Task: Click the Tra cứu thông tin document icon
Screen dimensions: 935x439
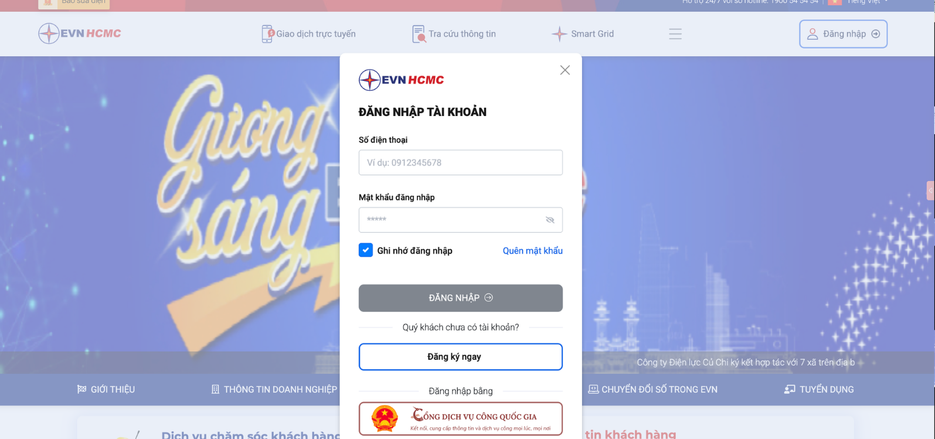Action: [x=419, y=34]
